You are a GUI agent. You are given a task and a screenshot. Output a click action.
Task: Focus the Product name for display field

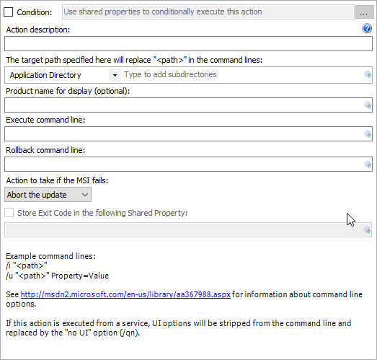[x=189, y=105]
